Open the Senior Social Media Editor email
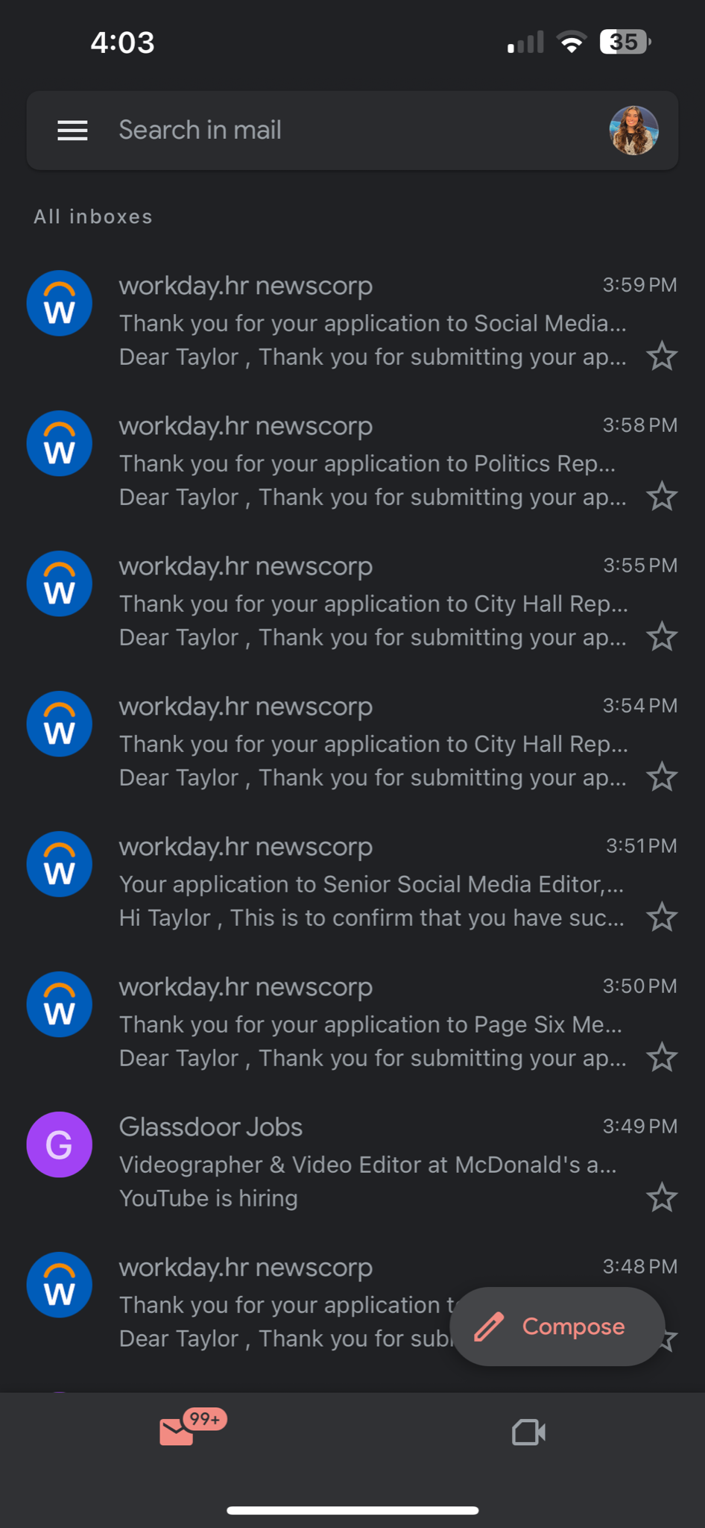Viewport: 705px width, 1528px height. [x=365, y=883]
